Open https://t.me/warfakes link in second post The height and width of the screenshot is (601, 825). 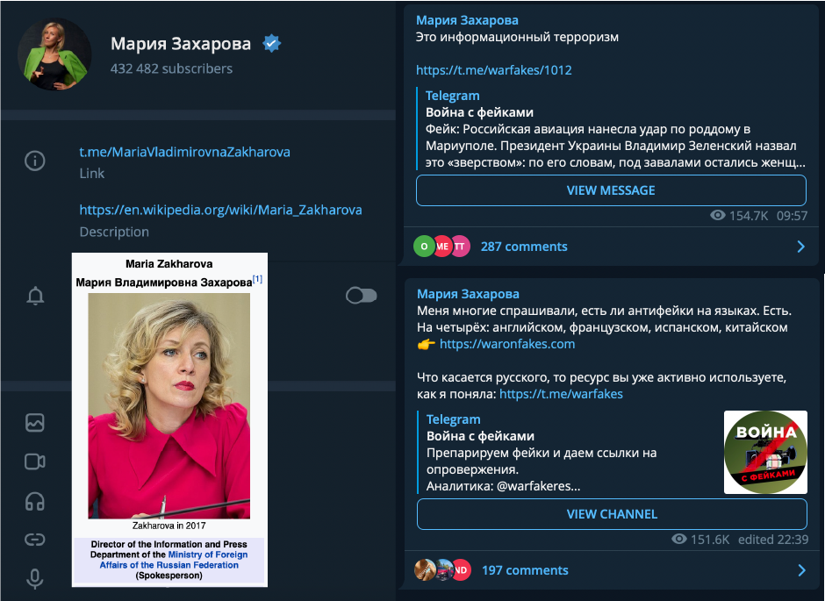point(561,394)
